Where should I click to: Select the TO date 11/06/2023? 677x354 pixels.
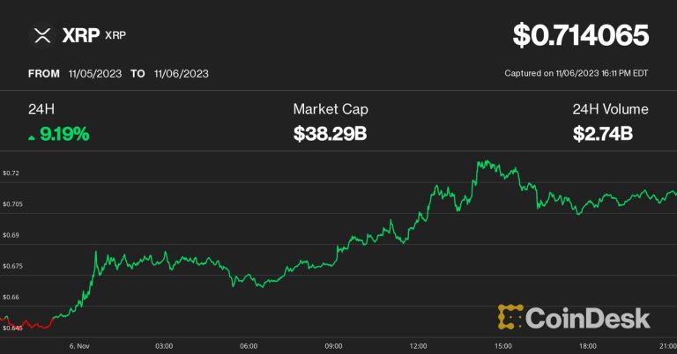[x=180, y=74]
